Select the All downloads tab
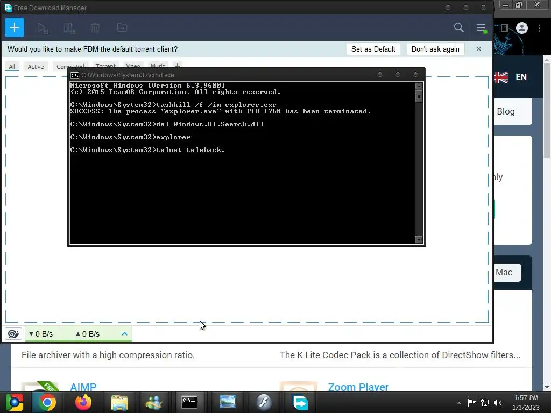This screenshot has height=413, width=551. tap(12, 66)
